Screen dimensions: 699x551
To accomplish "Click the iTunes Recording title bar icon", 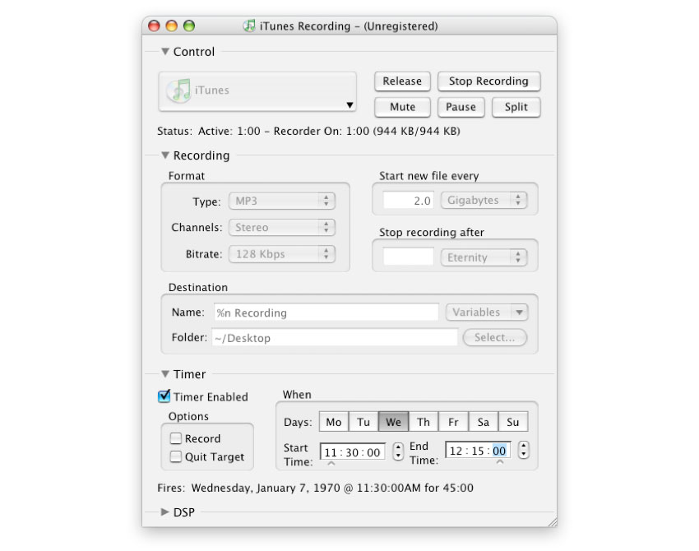I will [x=249, y=25].
